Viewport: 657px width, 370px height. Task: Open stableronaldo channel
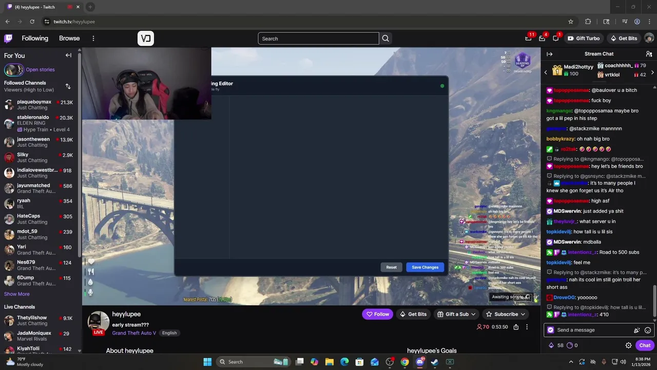pyautogui.click(x=39, y=123)
